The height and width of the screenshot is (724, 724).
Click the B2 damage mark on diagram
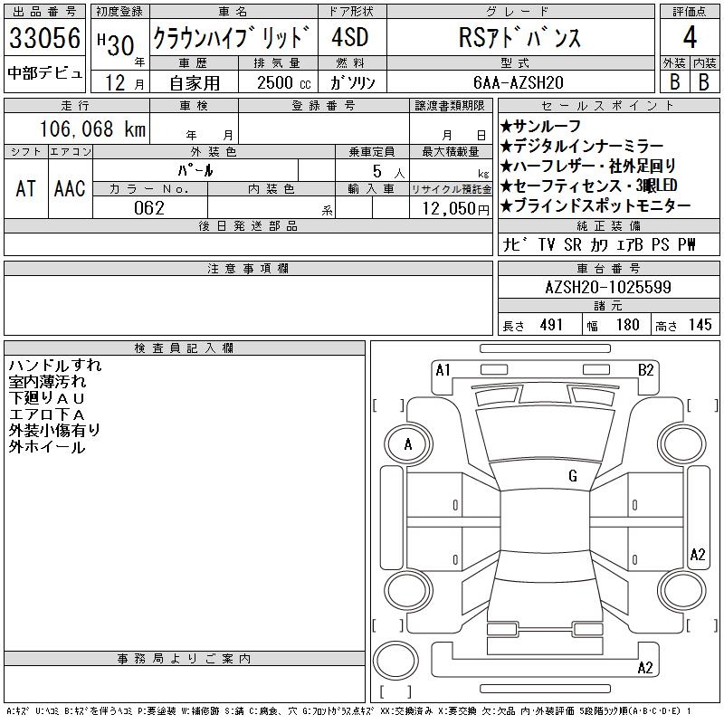pyautogui.click(x=645, y=370)
